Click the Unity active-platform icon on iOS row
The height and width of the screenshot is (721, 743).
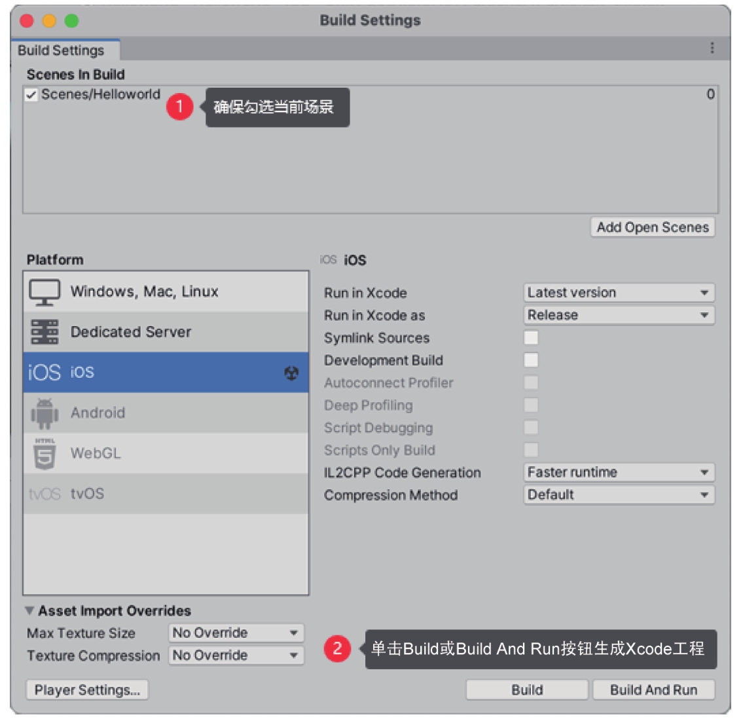[291, 373]
